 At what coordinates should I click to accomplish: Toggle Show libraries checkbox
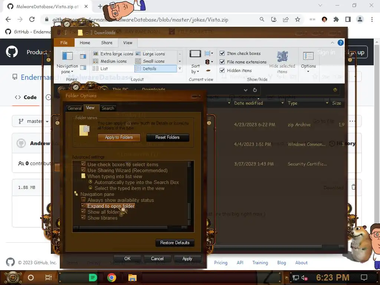click(83, 217)
